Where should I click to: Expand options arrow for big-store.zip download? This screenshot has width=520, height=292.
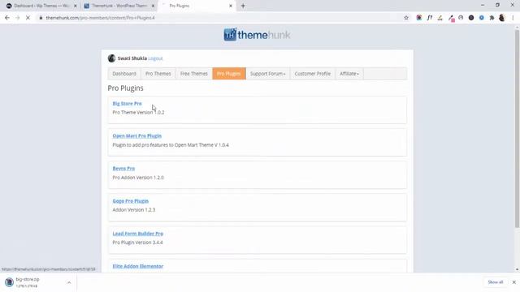(69, 282)
